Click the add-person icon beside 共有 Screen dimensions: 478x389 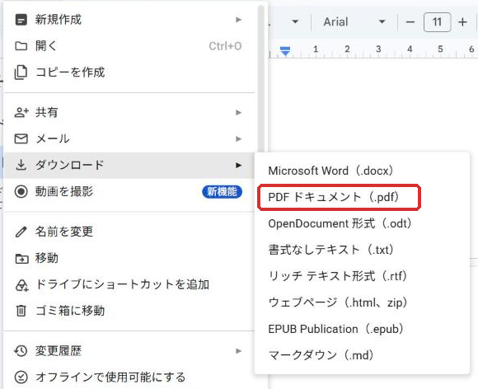[x=21, y=112]
